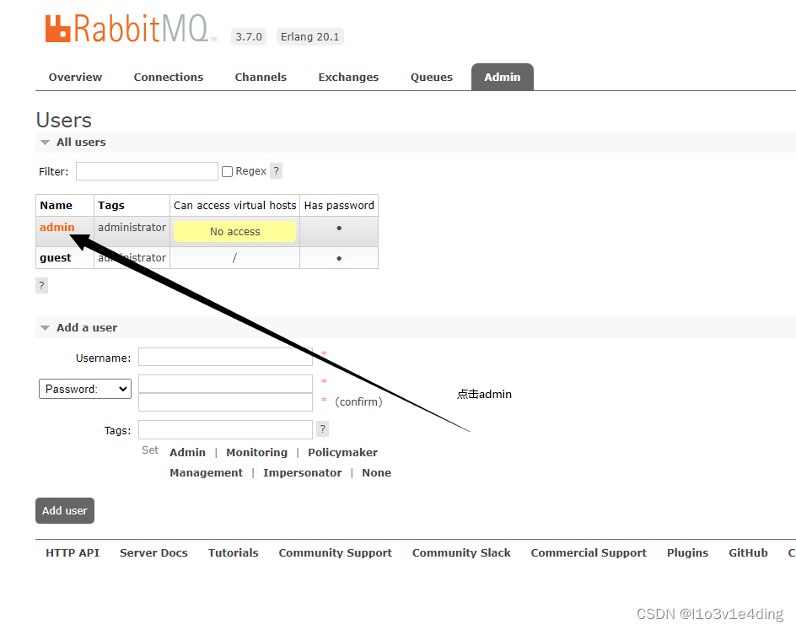This screenshot has height=630, width=796.
Task: Open the admin user link
Action: [x=56, y=228]
